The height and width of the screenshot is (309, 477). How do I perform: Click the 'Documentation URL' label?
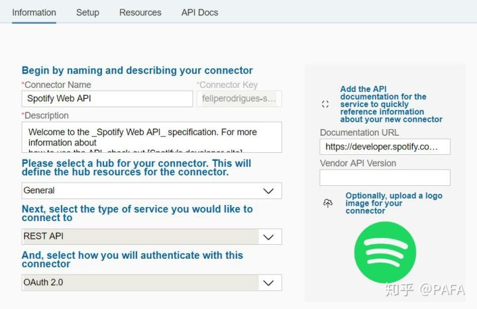pyautogui.click(x=359, y=132)
